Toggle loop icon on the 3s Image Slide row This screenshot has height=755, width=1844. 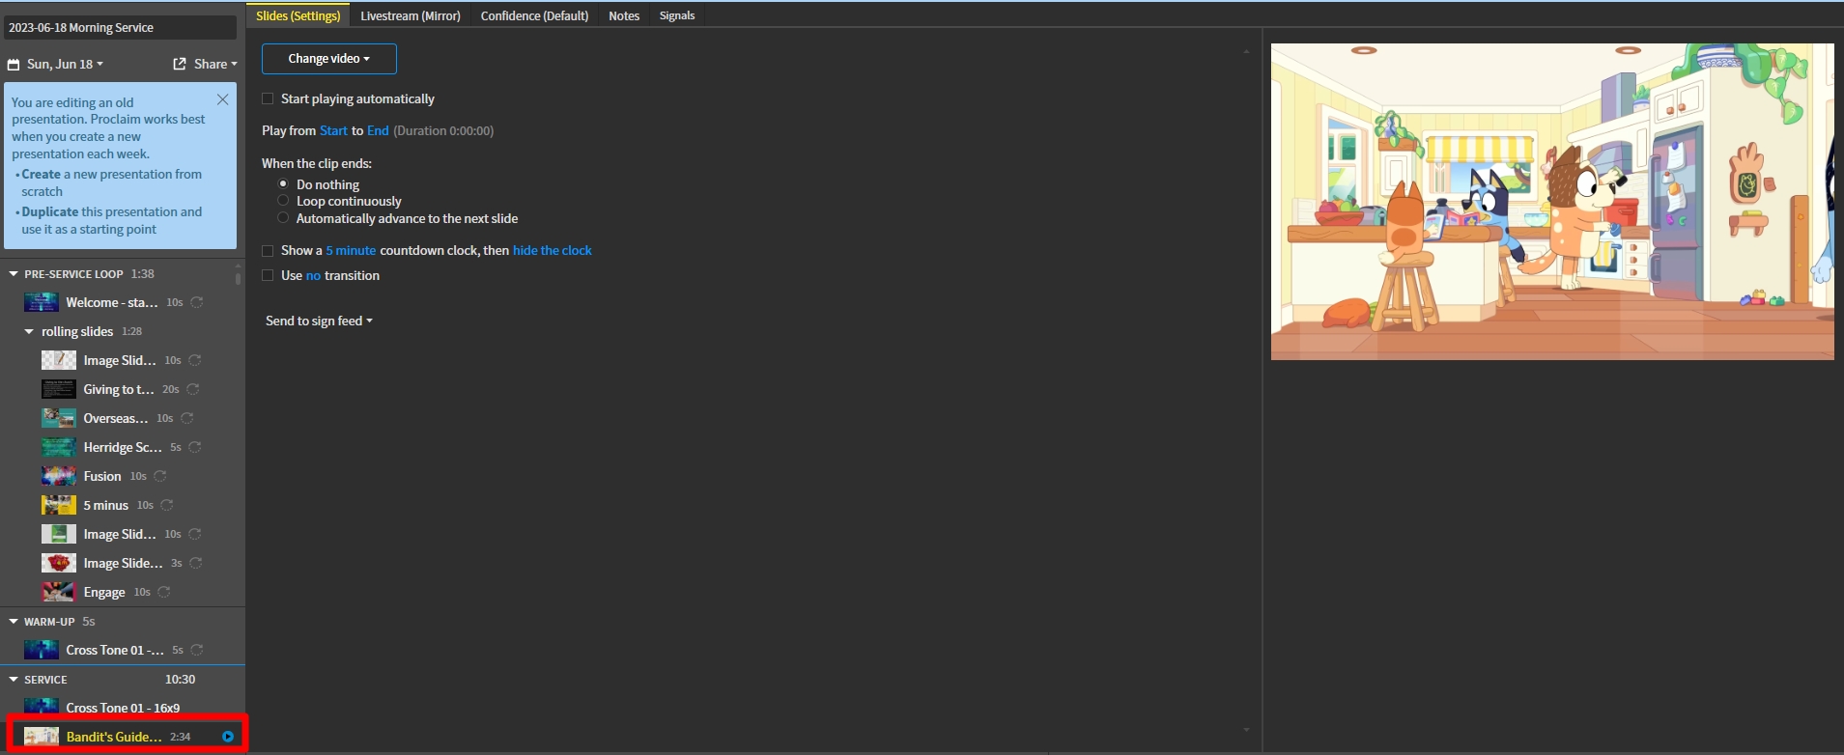click(x=196, y=563)
